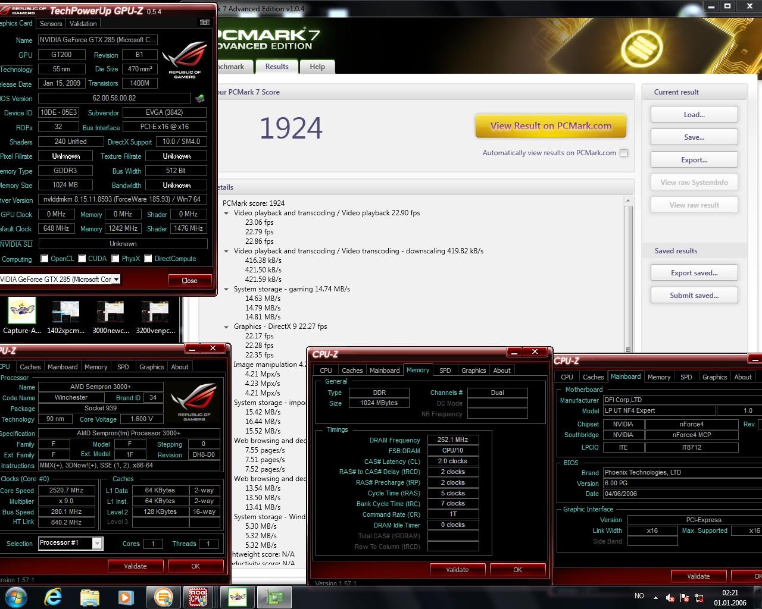Open Mainboard tab in the left CPU-Z window

coord(63,367)
